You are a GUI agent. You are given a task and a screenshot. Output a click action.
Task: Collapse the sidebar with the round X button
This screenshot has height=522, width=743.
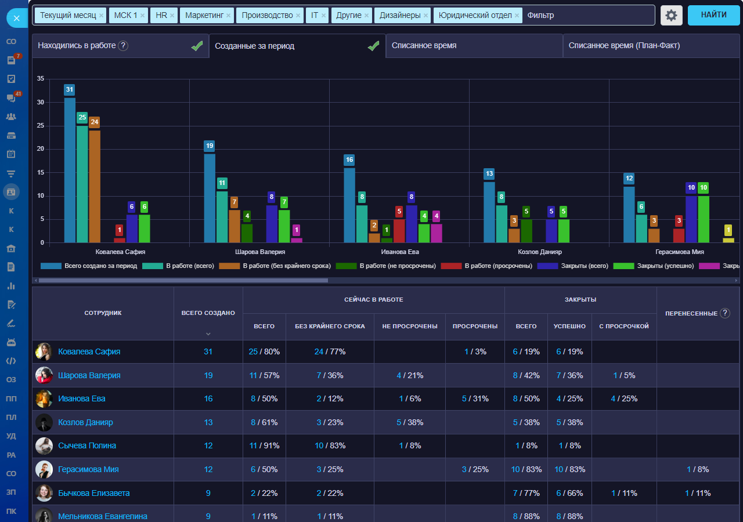16,19
